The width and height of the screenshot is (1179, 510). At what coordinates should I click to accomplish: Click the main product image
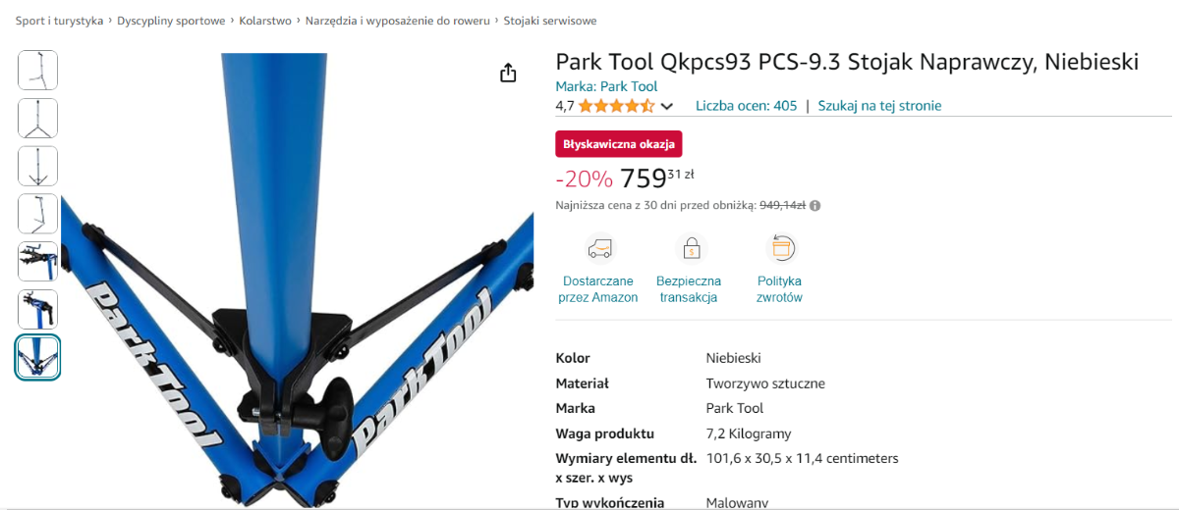tap(297, 280)
